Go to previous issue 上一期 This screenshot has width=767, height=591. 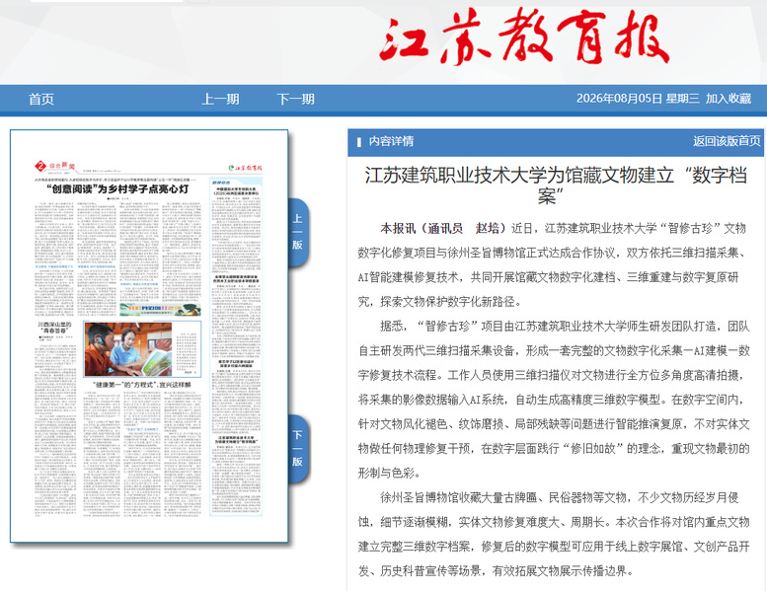[x=220, y=100]
